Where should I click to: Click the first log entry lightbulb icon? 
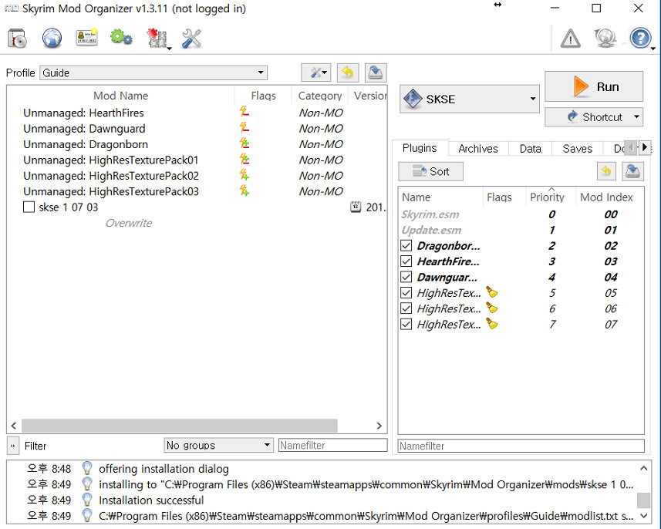point(87,468)
